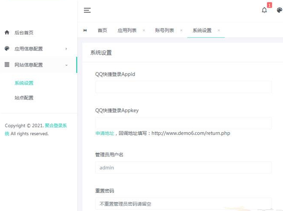Click the 系统设置 panel heading
This screenshot has height=211, width=283.
pos(101,53)
